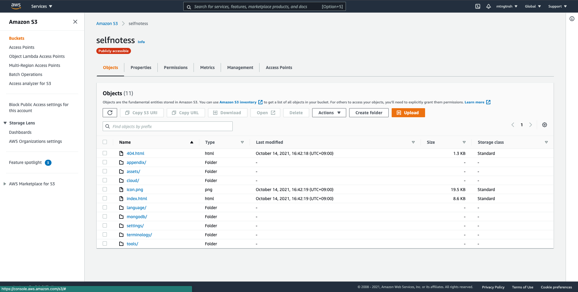Open Type column filter arrow

point(242,142)
